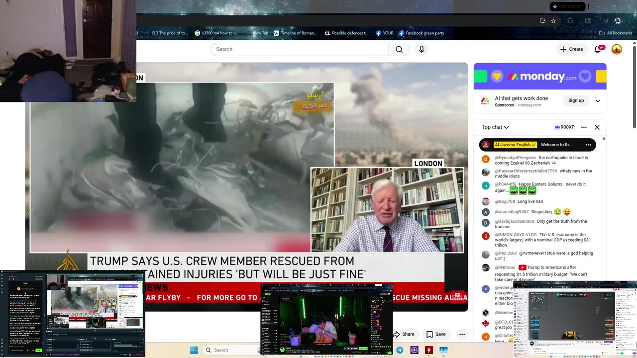Click the @thesearchforterrestrialint7795 chat username

[526, 171]
